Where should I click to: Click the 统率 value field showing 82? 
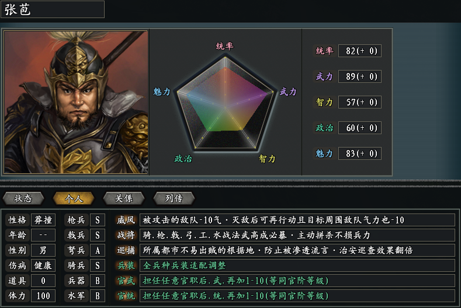click(359, 51)
